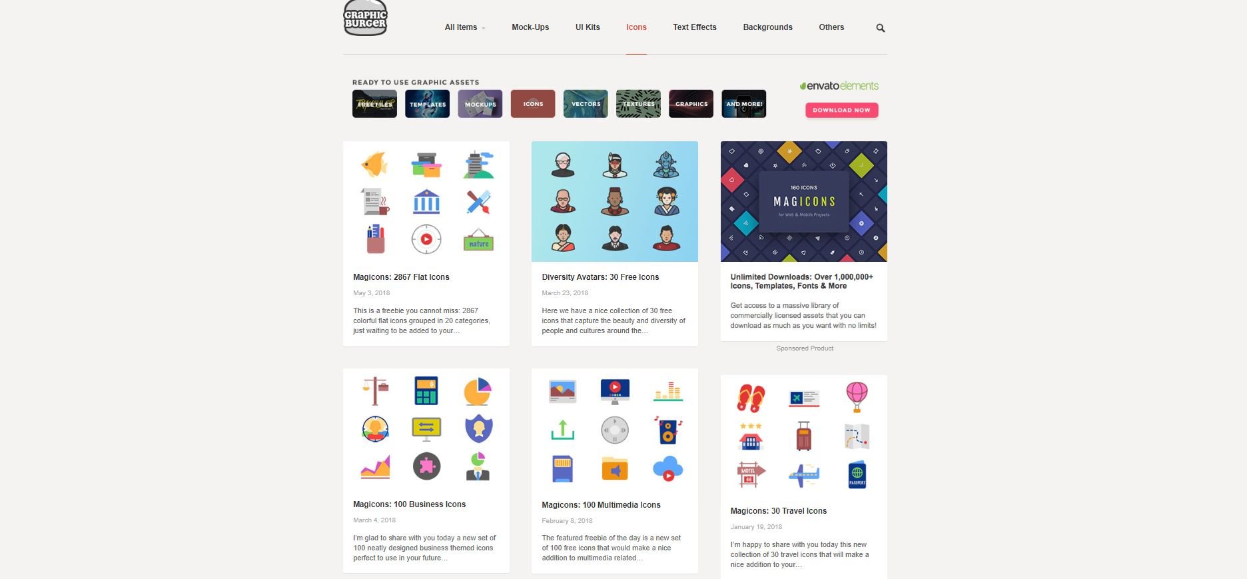Expand the All Items dropdown menu
This screenshot has height=579, width=1247.
pyautogui.click(x=465, y=27)
